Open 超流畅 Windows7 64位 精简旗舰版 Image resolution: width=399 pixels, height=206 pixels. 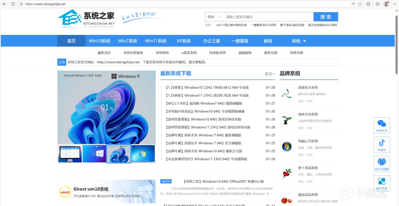coord(204,103)
